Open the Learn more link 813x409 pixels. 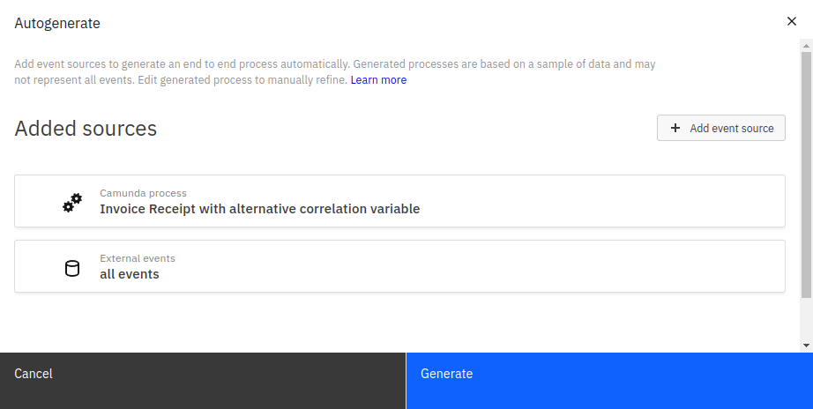point(378,80)
